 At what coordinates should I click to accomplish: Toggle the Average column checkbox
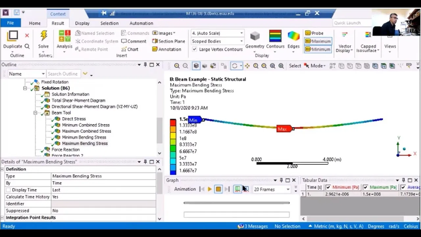coord(403,187)
